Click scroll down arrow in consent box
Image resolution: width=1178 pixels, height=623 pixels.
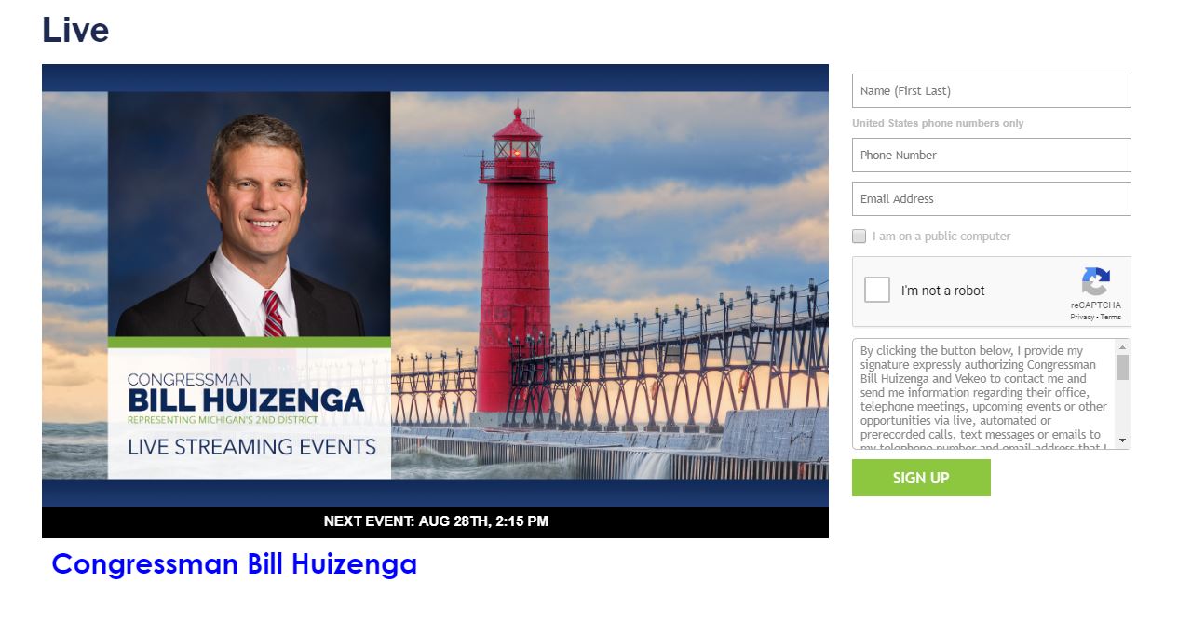click(x=1122, y=440)
